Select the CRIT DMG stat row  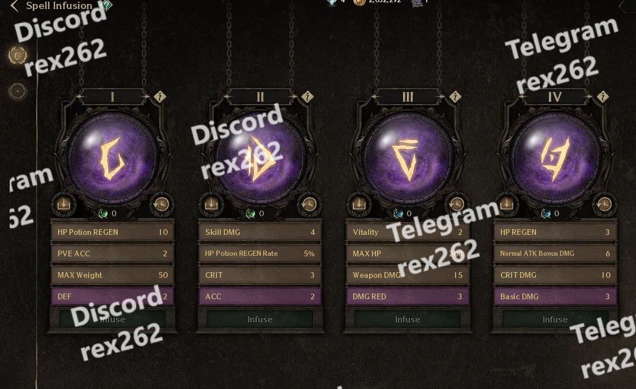(555, 275)
